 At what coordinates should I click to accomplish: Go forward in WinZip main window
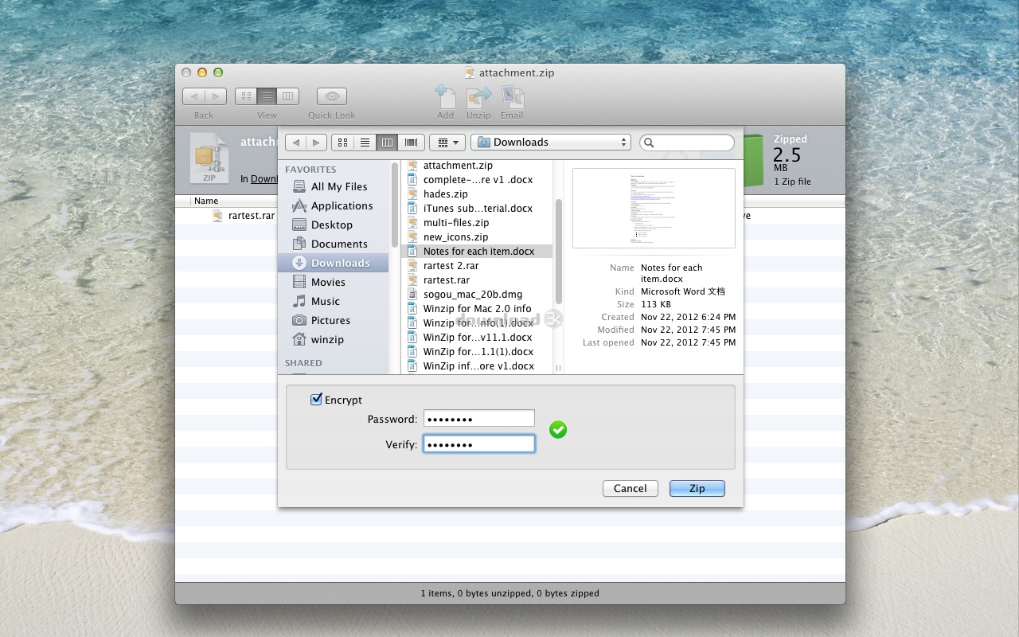(216, 96)
